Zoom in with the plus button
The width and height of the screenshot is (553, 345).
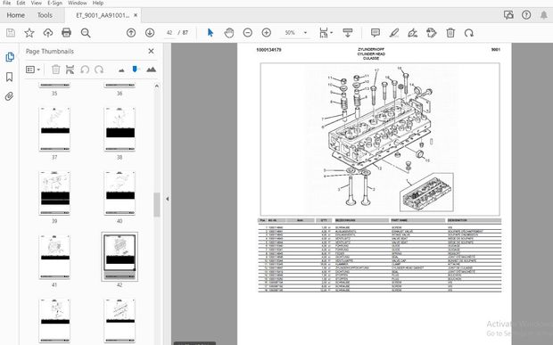267,33
